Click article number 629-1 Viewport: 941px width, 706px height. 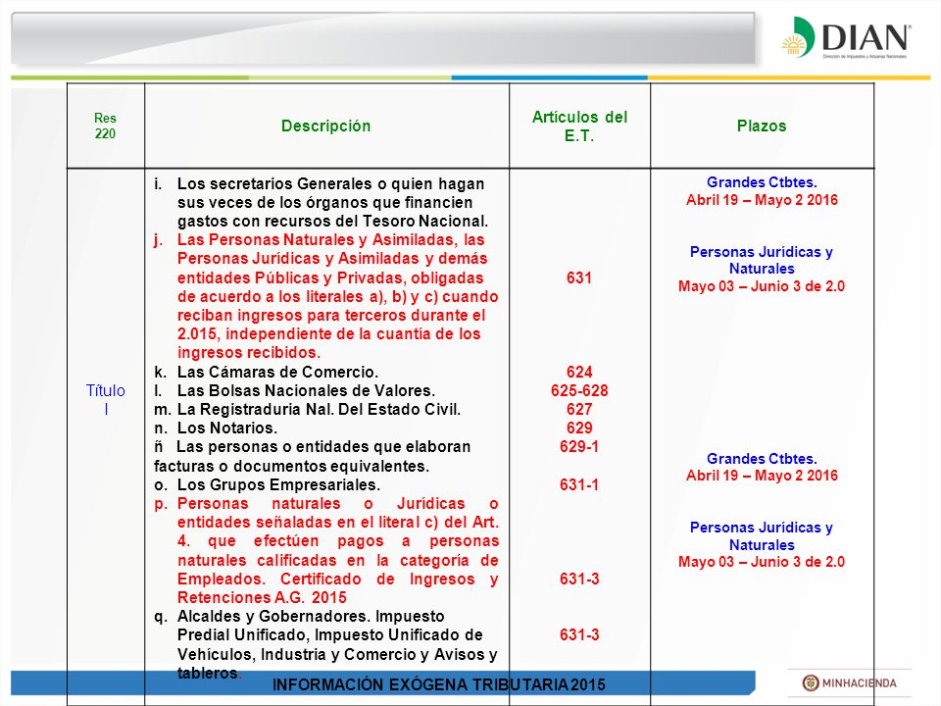(x=579, y=447)
